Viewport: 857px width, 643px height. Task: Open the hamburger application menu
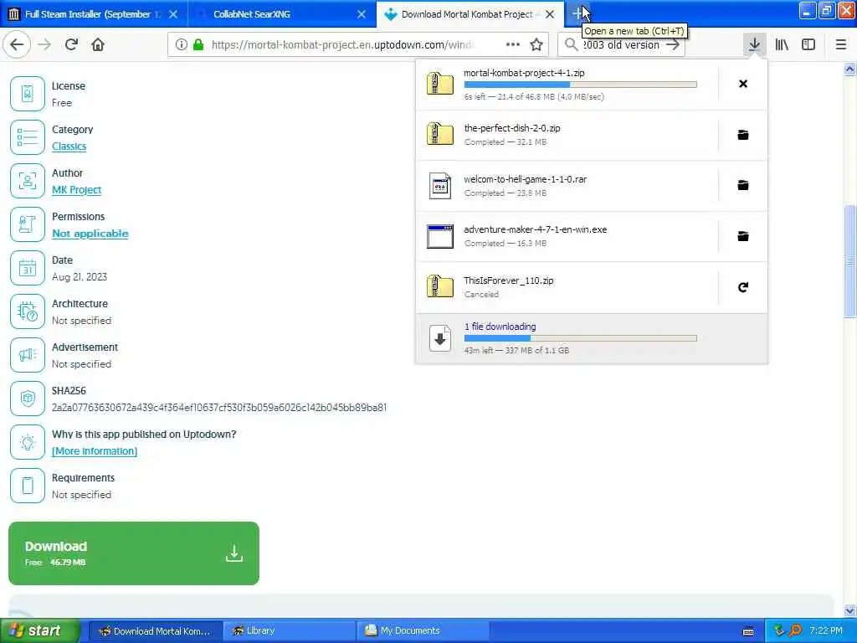click(x=841, y=45)
